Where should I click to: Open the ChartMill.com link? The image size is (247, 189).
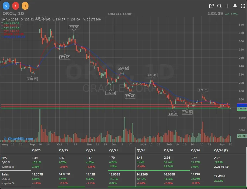pos(18,139)
